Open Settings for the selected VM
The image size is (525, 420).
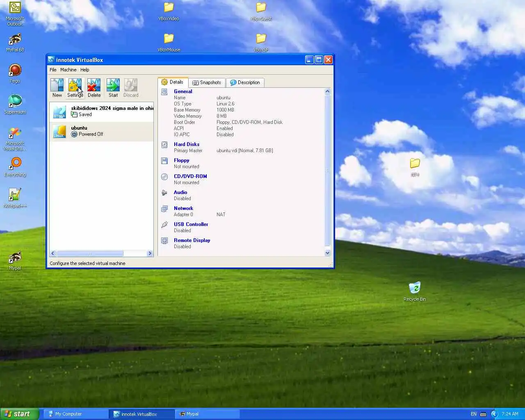coord(75,88)
